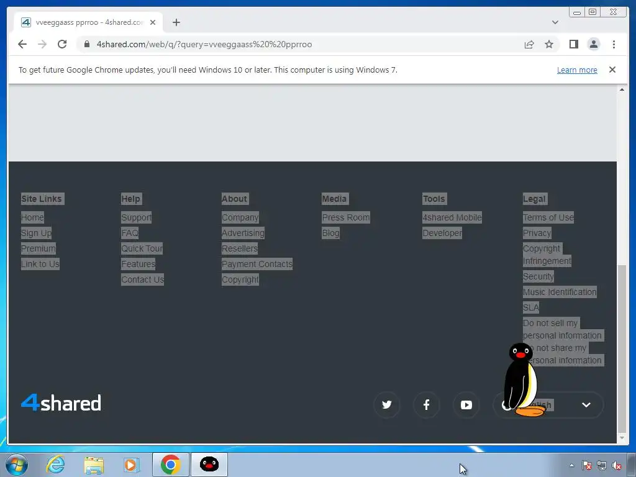This screenshot has height=477, width=636.
Task: Open the Blog link
Action: 330,233
